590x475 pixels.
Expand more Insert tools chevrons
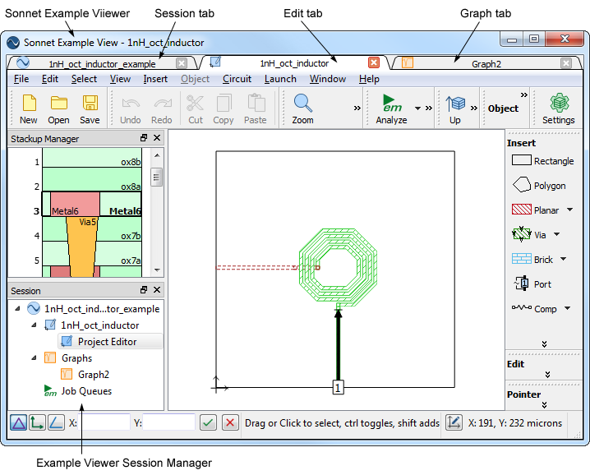point(544,344)
